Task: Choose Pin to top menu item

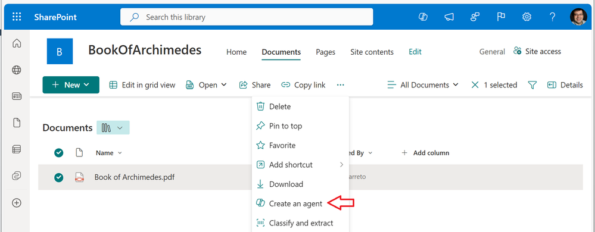Action: point(300,126)
